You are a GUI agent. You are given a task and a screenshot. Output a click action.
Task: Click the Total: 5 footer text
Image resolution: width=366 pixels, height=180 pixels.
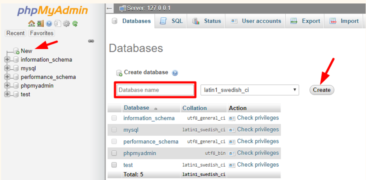[133, 174]
